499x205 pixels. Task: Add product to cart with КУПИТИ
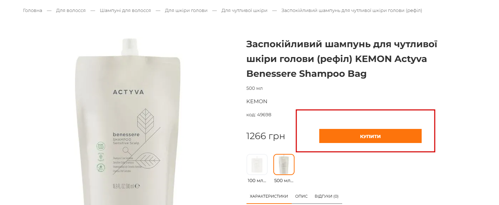click(370, 136)
